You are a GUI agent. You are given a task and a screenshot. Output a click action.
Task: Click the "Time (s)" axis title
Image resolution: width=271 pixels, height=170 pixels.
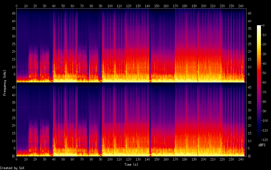(x=131, y=165)
